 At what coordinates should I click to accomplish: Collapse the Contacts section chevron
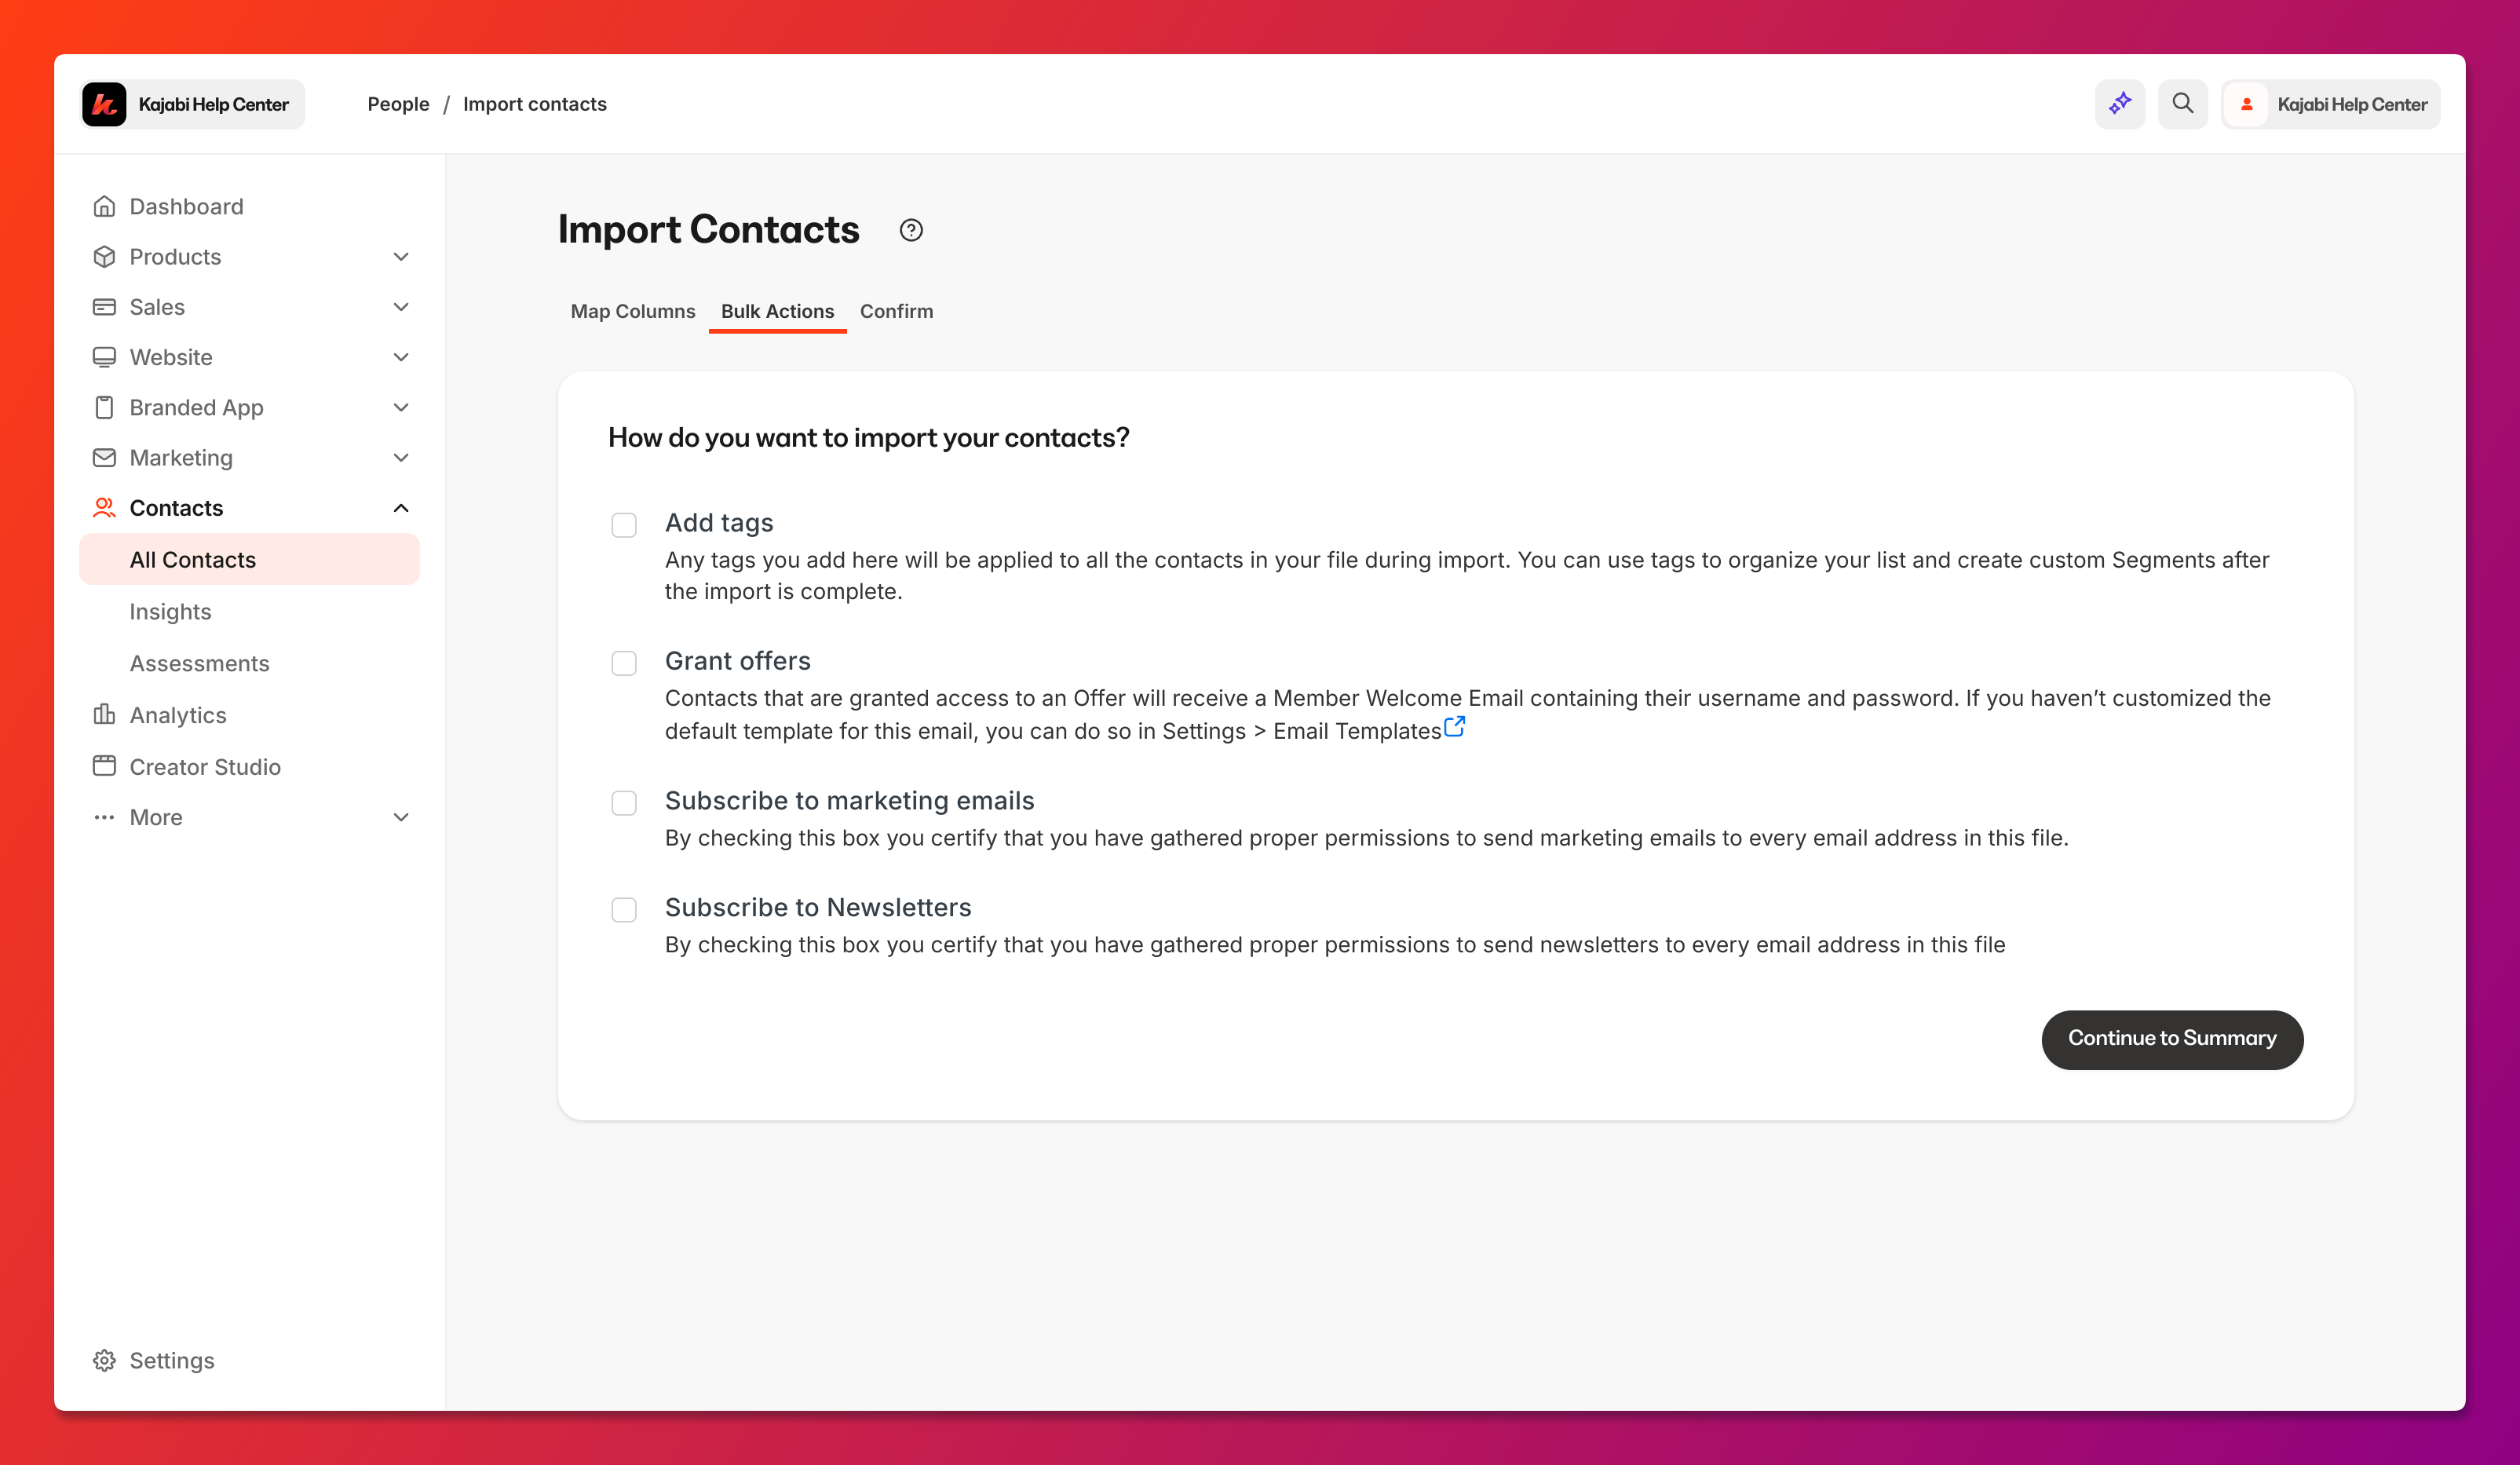click(401, 508)
